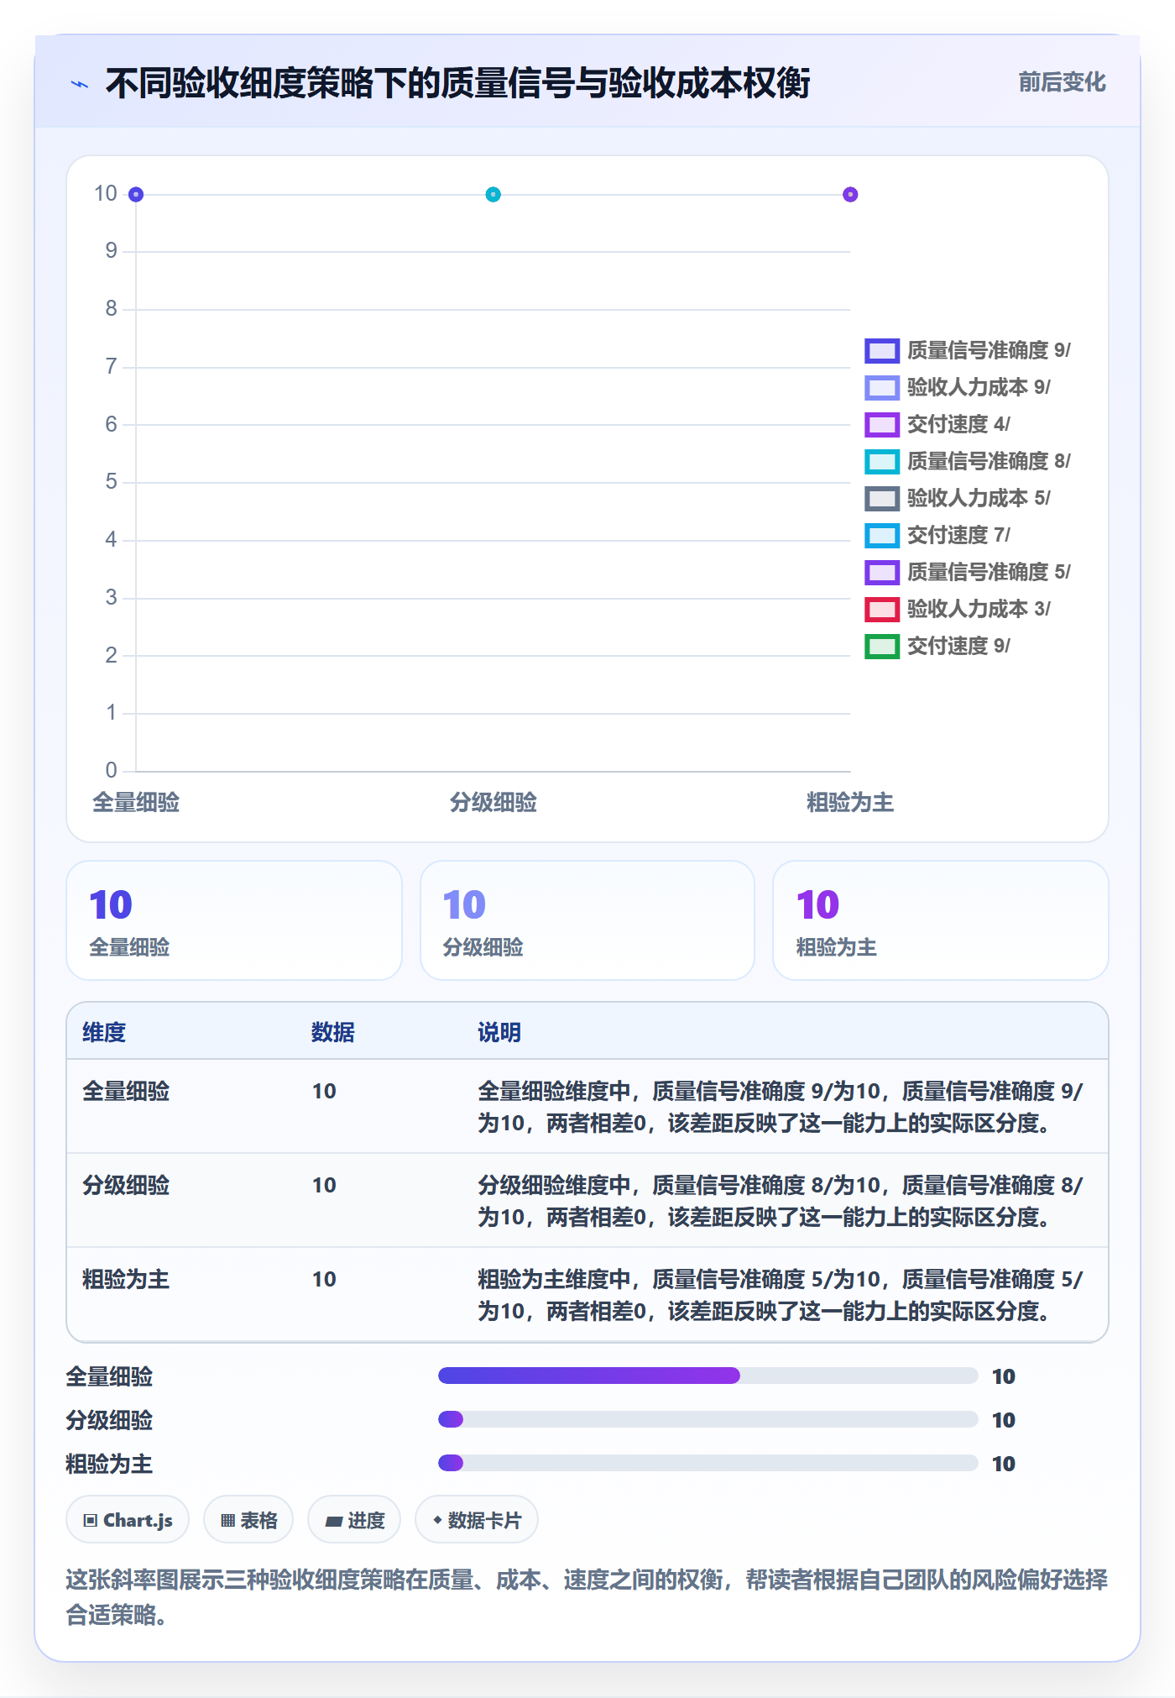Image resolution: width=1175 pixels, height=1698 pixels.
Task: Select the 全量细验 cell in the table
Action: click(126, 1091)
